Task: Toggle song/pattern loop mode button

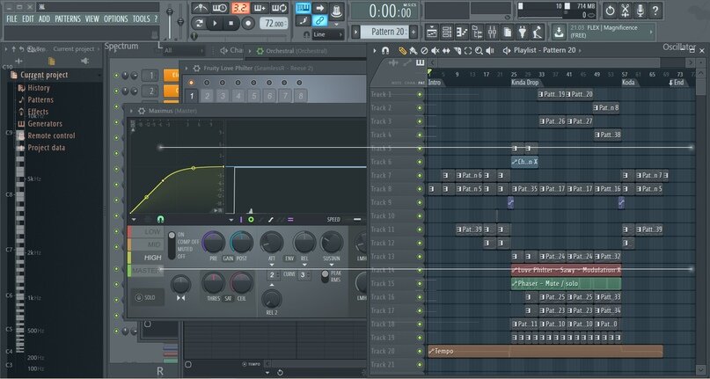Action: pyautogui.click(x=199, y=23)
